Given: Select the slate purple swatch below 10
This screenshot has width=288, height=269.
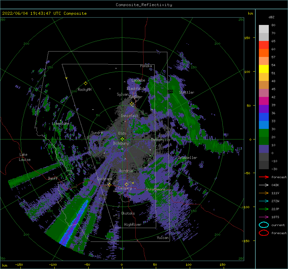Looking at the screenshot, I should click(x=264, y=149).
